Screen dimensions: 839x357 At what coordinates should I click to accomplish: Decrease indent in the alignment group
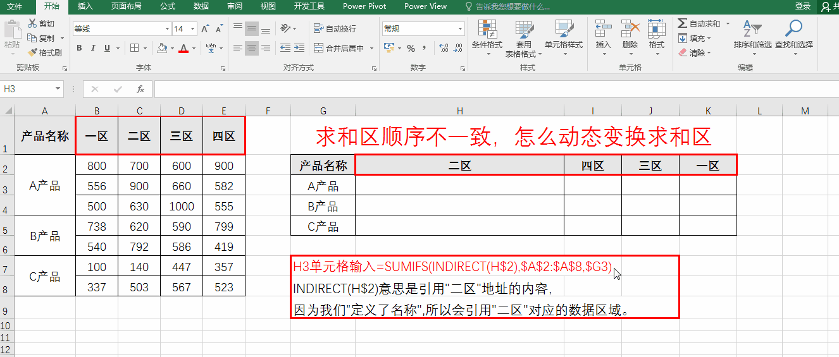[285, 48]
